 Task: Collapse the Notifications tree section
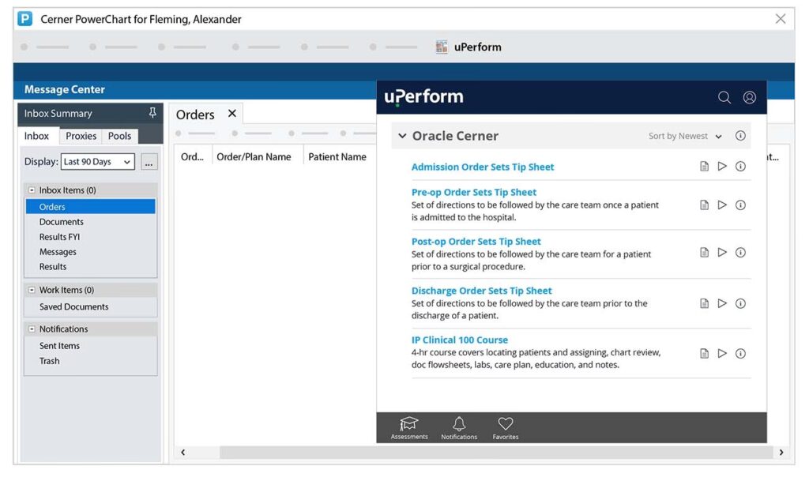coord(32,329)
